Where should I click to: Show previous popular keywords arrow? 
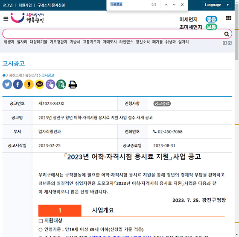224,43
